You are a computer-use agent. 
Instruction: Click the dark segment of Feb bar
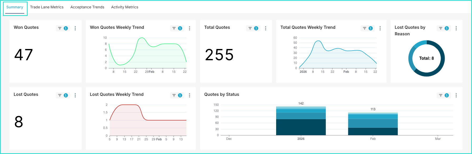tap(373, 131)
